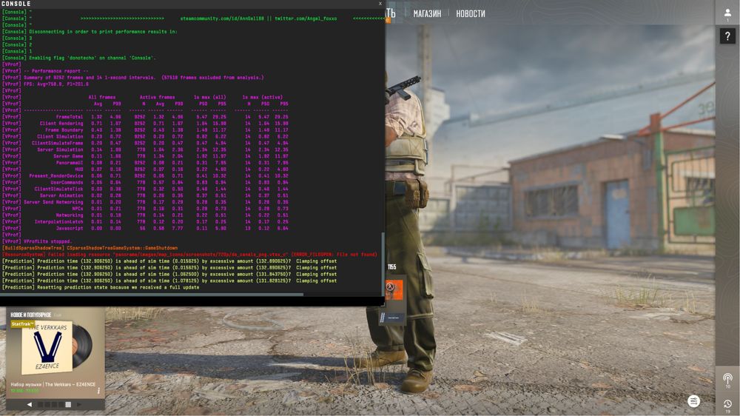This screenshot has width=740, height=416.
Task: Click the BuildSparseShadowTree console line
Action: (x=90, y=248)
